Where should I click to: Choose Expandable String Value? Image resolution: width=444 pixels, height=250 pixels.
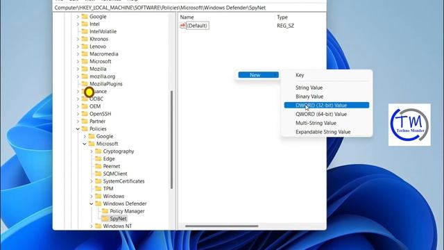327,132
